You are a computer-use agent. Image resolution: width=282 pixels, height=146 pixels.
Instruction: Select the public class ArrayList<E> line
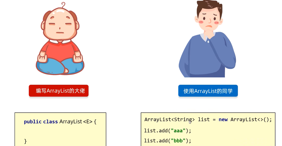click(x=60, y=122)
